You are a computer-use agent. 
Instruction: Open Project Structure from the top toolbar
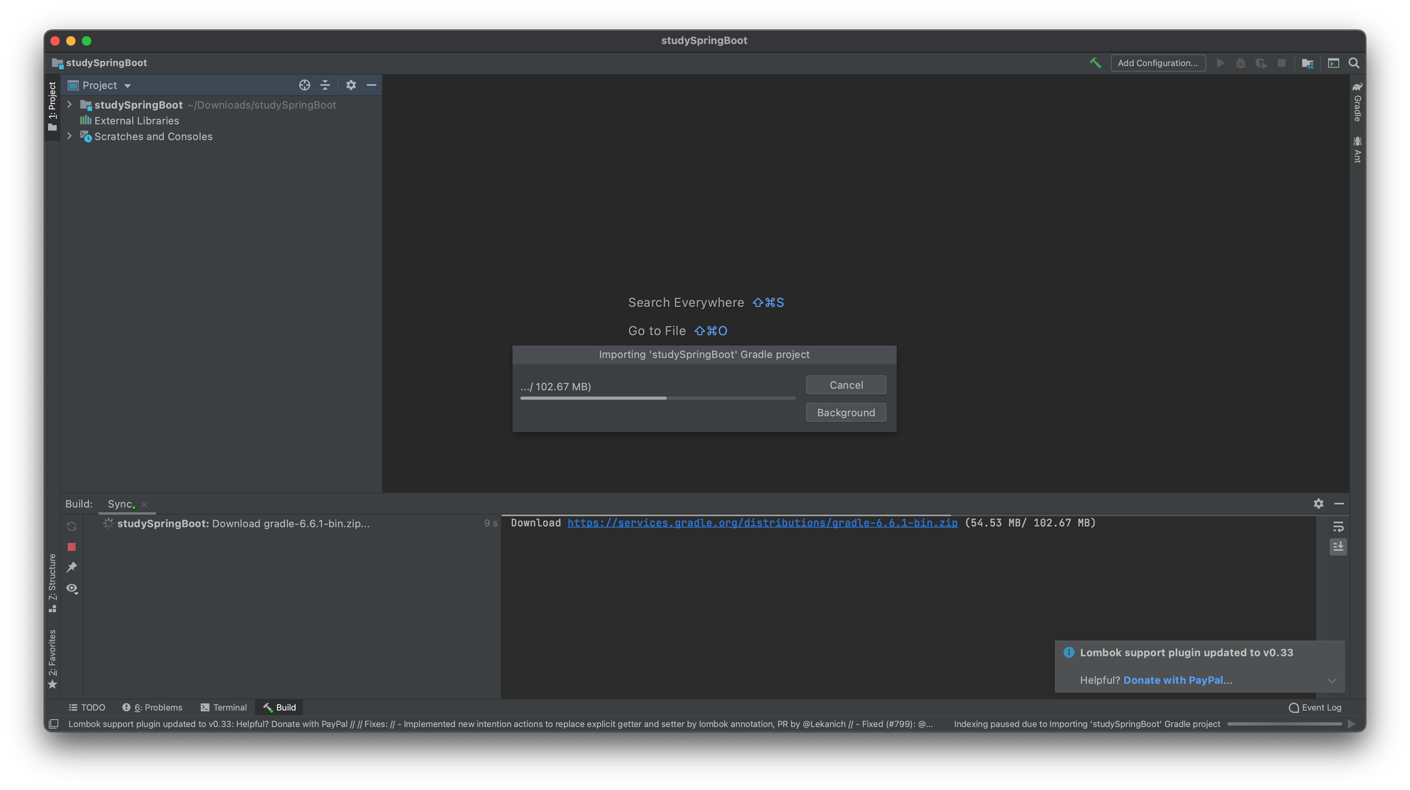[1308, 63]
